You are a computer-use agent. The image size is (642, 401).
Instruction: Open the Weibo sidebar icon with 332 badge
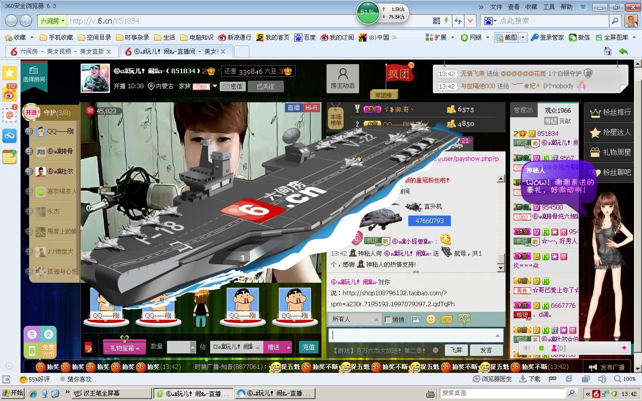point(10,93)
